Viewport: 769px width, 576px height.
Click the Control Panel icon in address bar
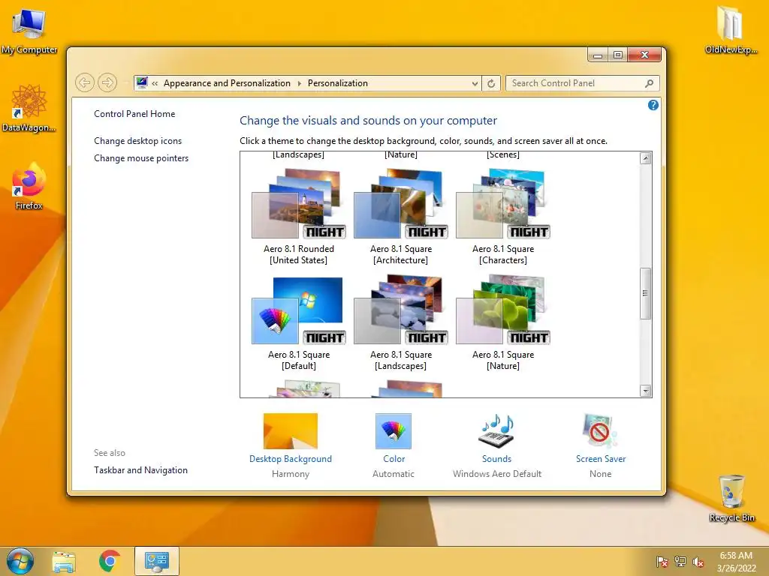pos(142,82)
